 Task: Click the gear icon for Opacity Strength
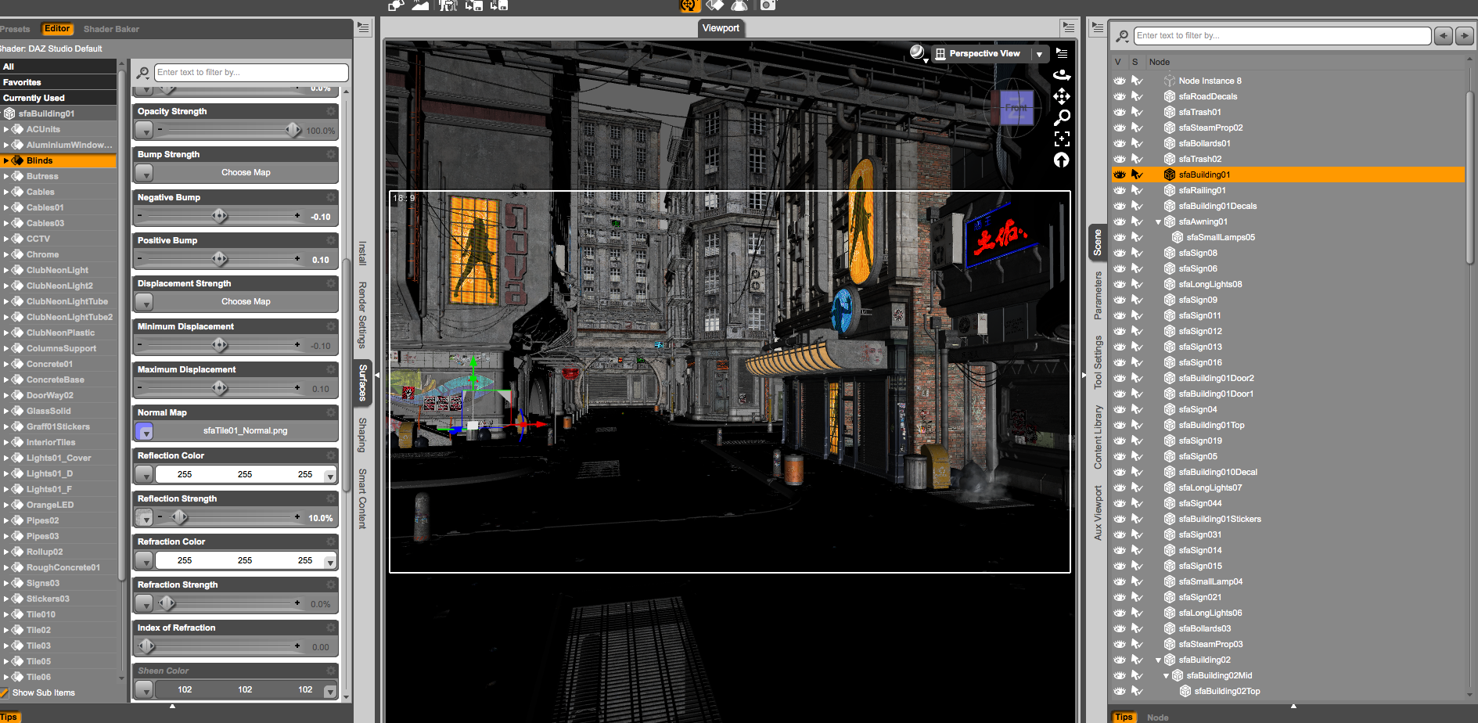pyautogui.click(x=331, y=111)
